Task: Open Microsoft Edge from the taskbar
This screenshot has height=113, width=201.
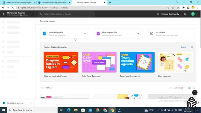Action: (68, 110)
